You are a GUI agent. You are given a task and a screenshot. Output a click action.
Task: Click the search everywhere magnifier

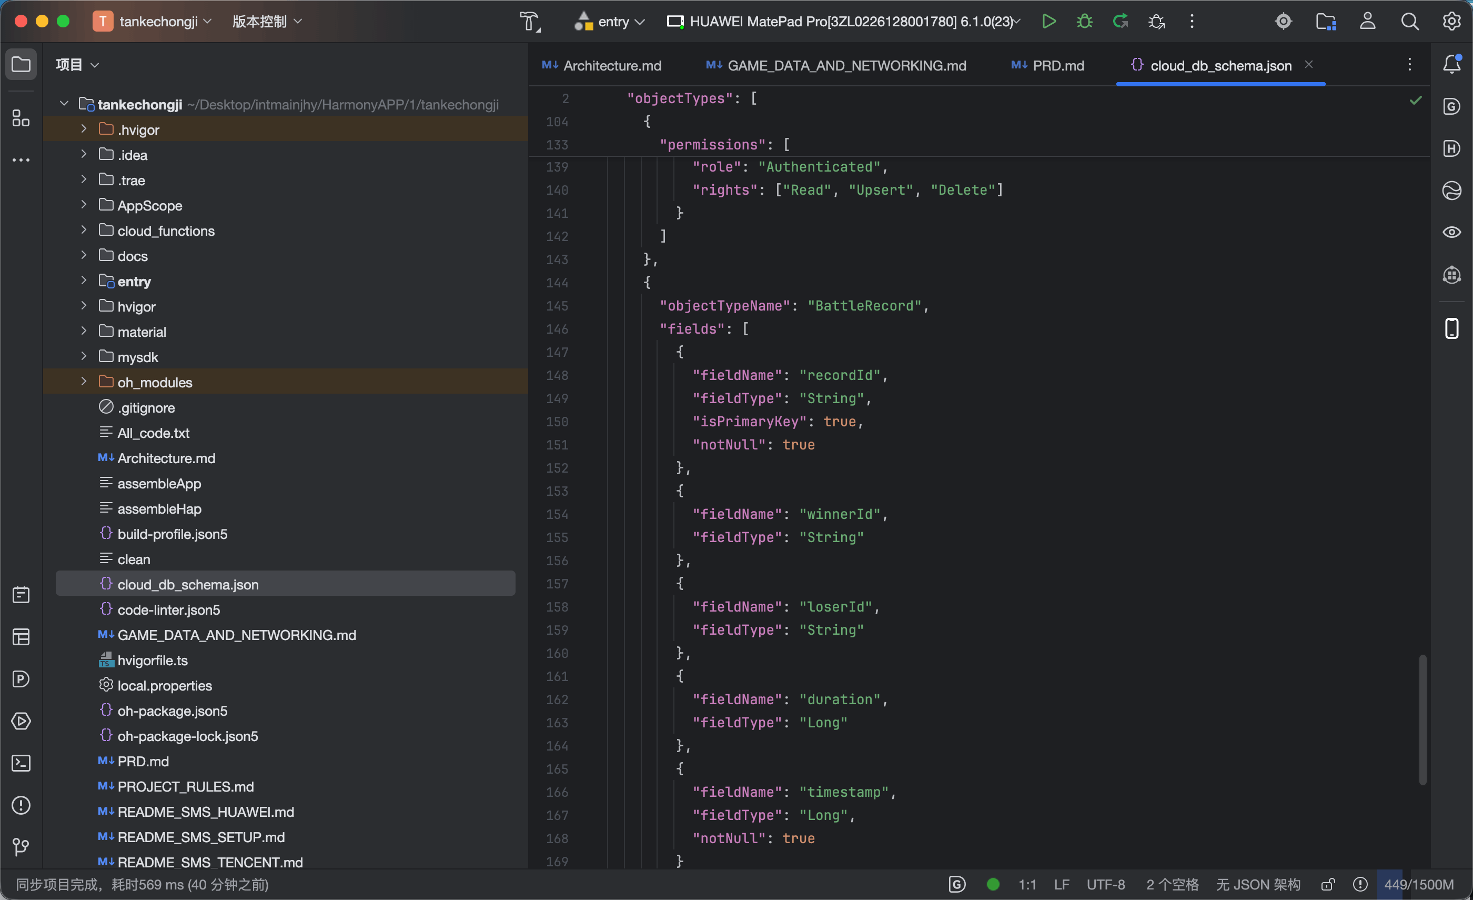tap(1410, 22)
